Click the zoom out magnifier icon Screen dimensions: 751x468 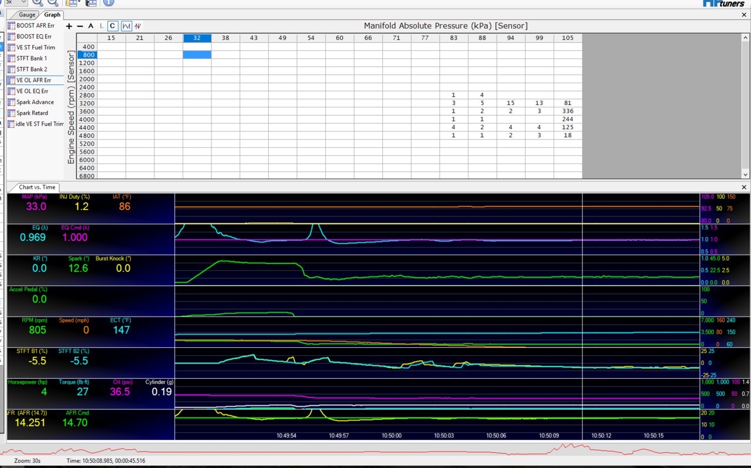coord(52,2)
